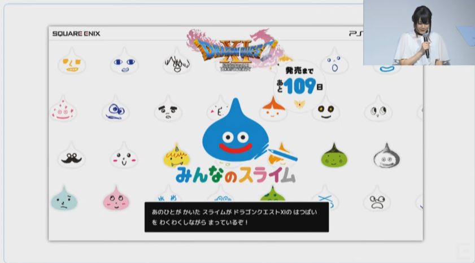This screenshot has height=263, width=475.
Task: Click the Dragon Quest XI logo
Action: 236,50
